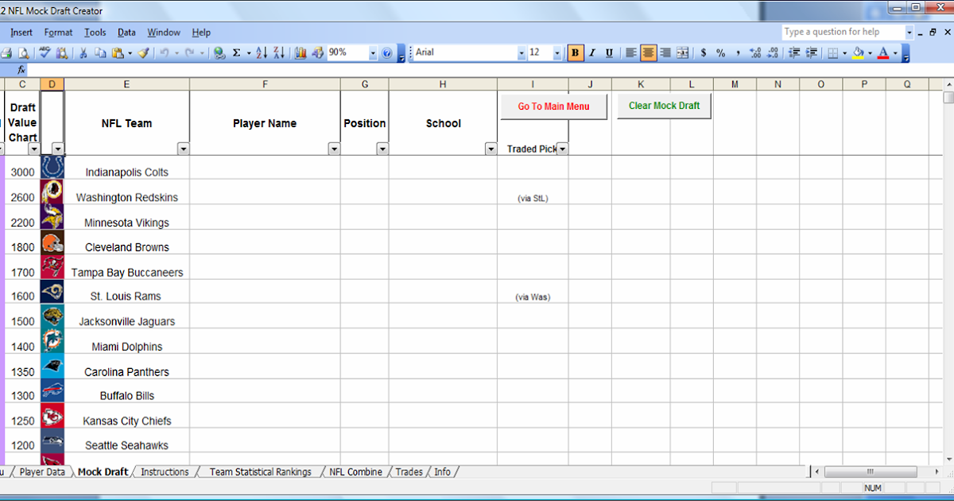Open the Window menu
954x501 pixels.
[x=164, y=33]
